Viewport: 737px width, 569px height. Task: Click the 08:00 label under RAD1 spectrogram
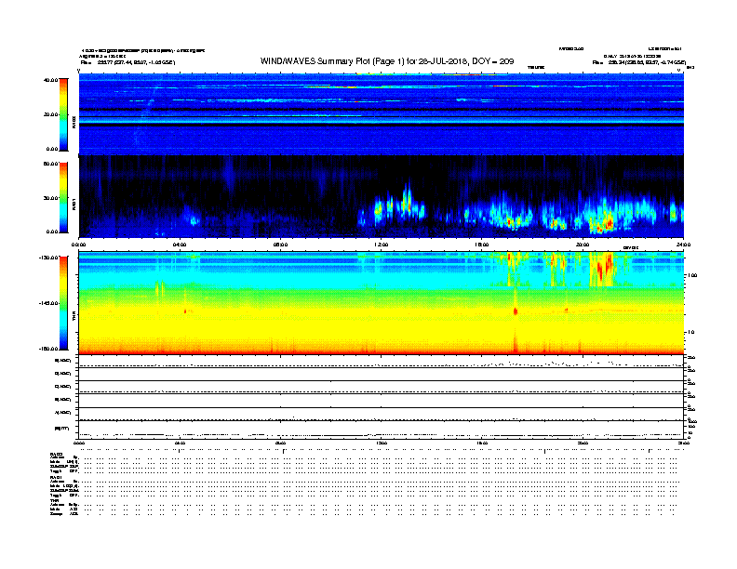[x=280, y=245]
